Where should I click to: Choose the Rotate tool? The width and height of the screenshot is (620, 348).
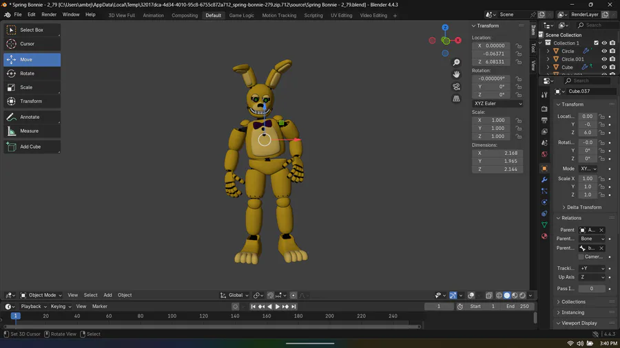pyautogui.click(x=32, y=74)
